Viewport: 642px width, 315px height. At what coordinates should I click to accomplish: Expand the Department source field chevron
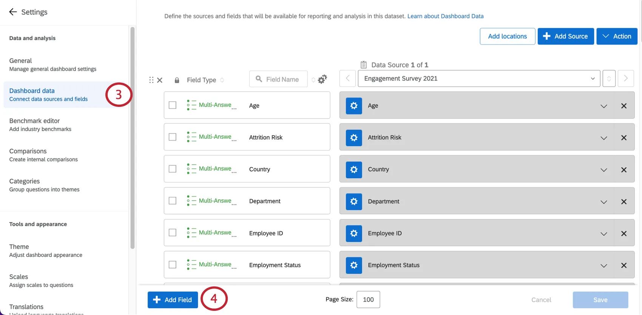(x=603, y=202)
